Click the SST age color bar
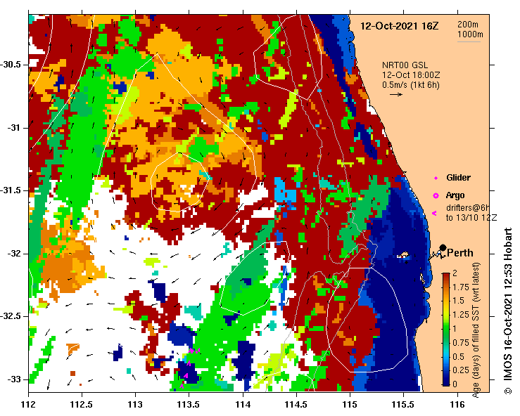Image resolution: width=520 pixels, height=416 pixels. [446, 330]
